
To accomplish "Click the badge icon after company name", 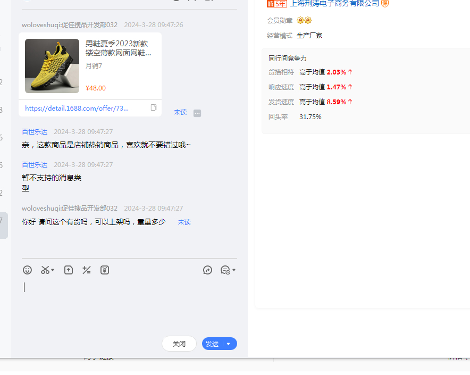I will coord(385,4).
